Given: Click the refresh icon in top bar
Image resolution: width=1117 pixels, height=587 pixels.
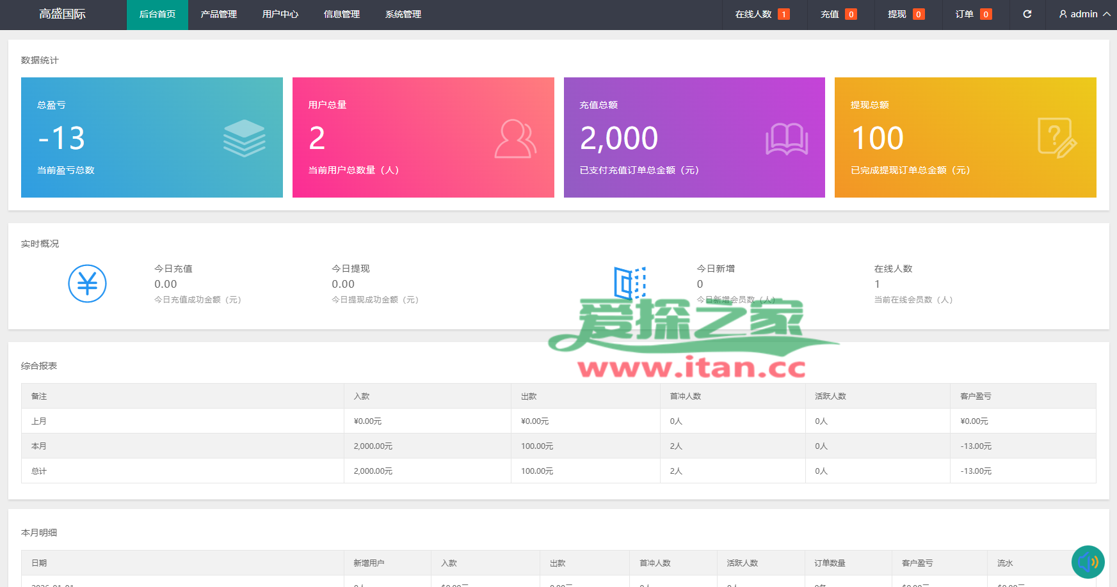Looking at the screenshot, I should click(x=1027, y=14).
